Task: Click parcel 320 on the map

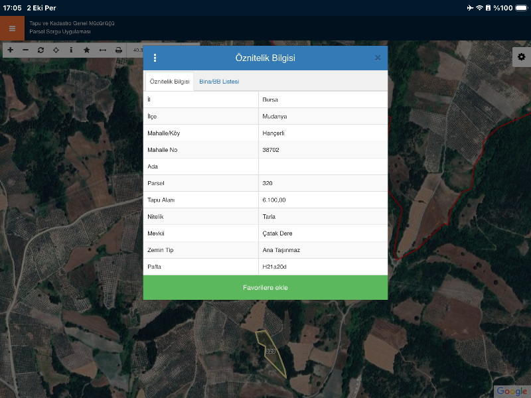Action: click(x=275, y=358)
